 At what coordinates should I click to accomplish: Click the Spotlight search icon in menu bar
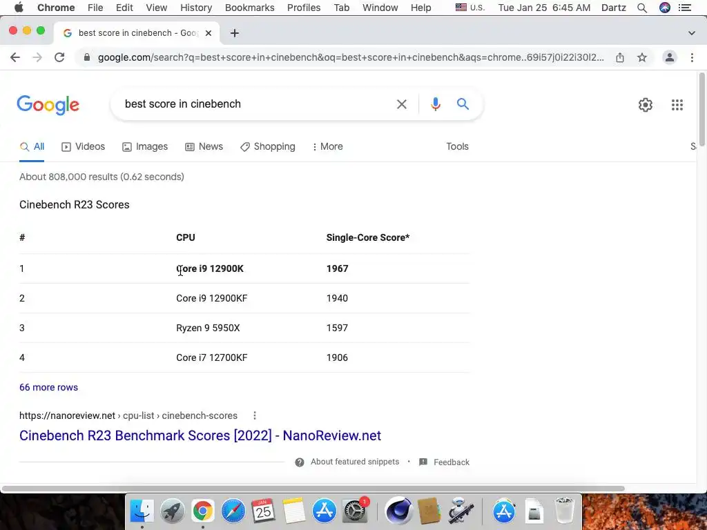click(x=642, y=8)
